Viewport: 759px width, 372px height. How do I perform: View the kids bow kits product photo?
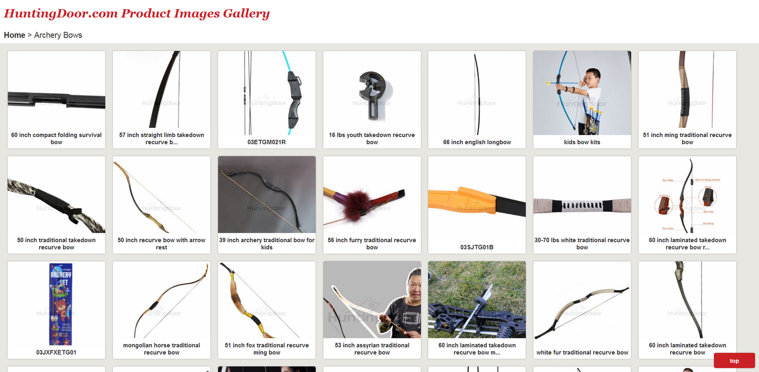(x=582, y=93)
